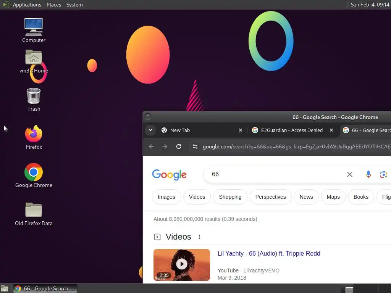This screenshot has height=293, width=391.
Task: Open the Places menu
Action: (x=53, y=5)
